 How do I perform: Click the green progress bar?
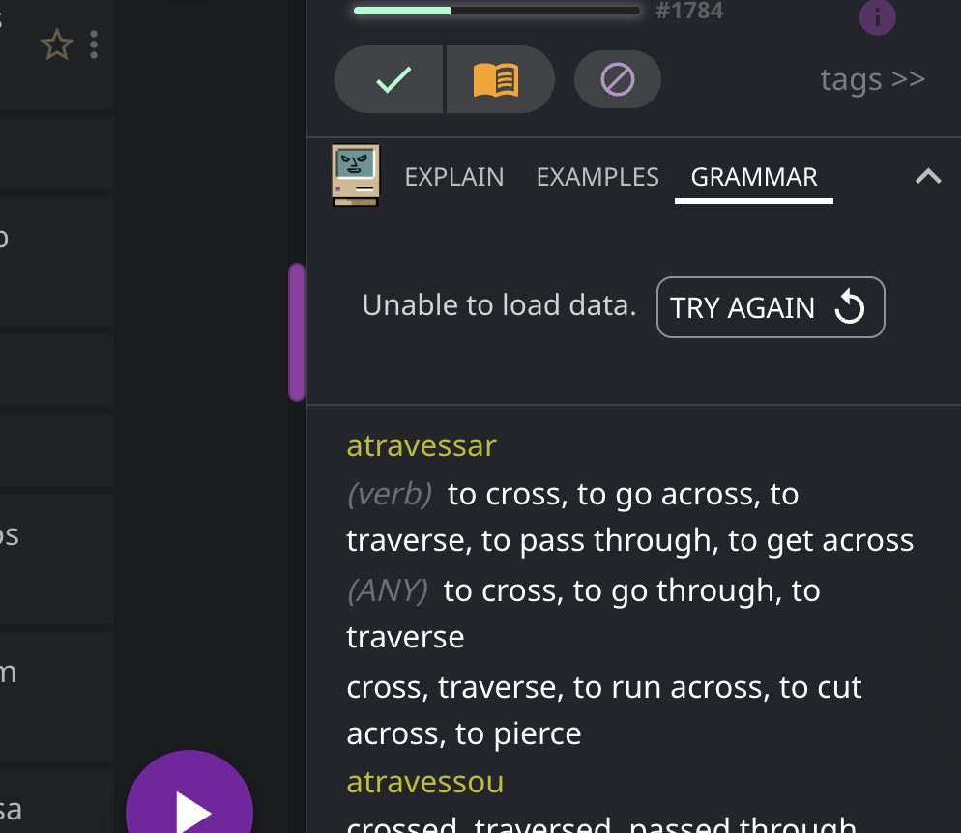[x=497, y=11]
